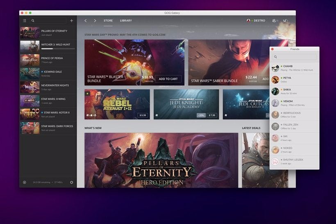Click CHAMB's panda avatar in Friends

[x=275, y=68]
